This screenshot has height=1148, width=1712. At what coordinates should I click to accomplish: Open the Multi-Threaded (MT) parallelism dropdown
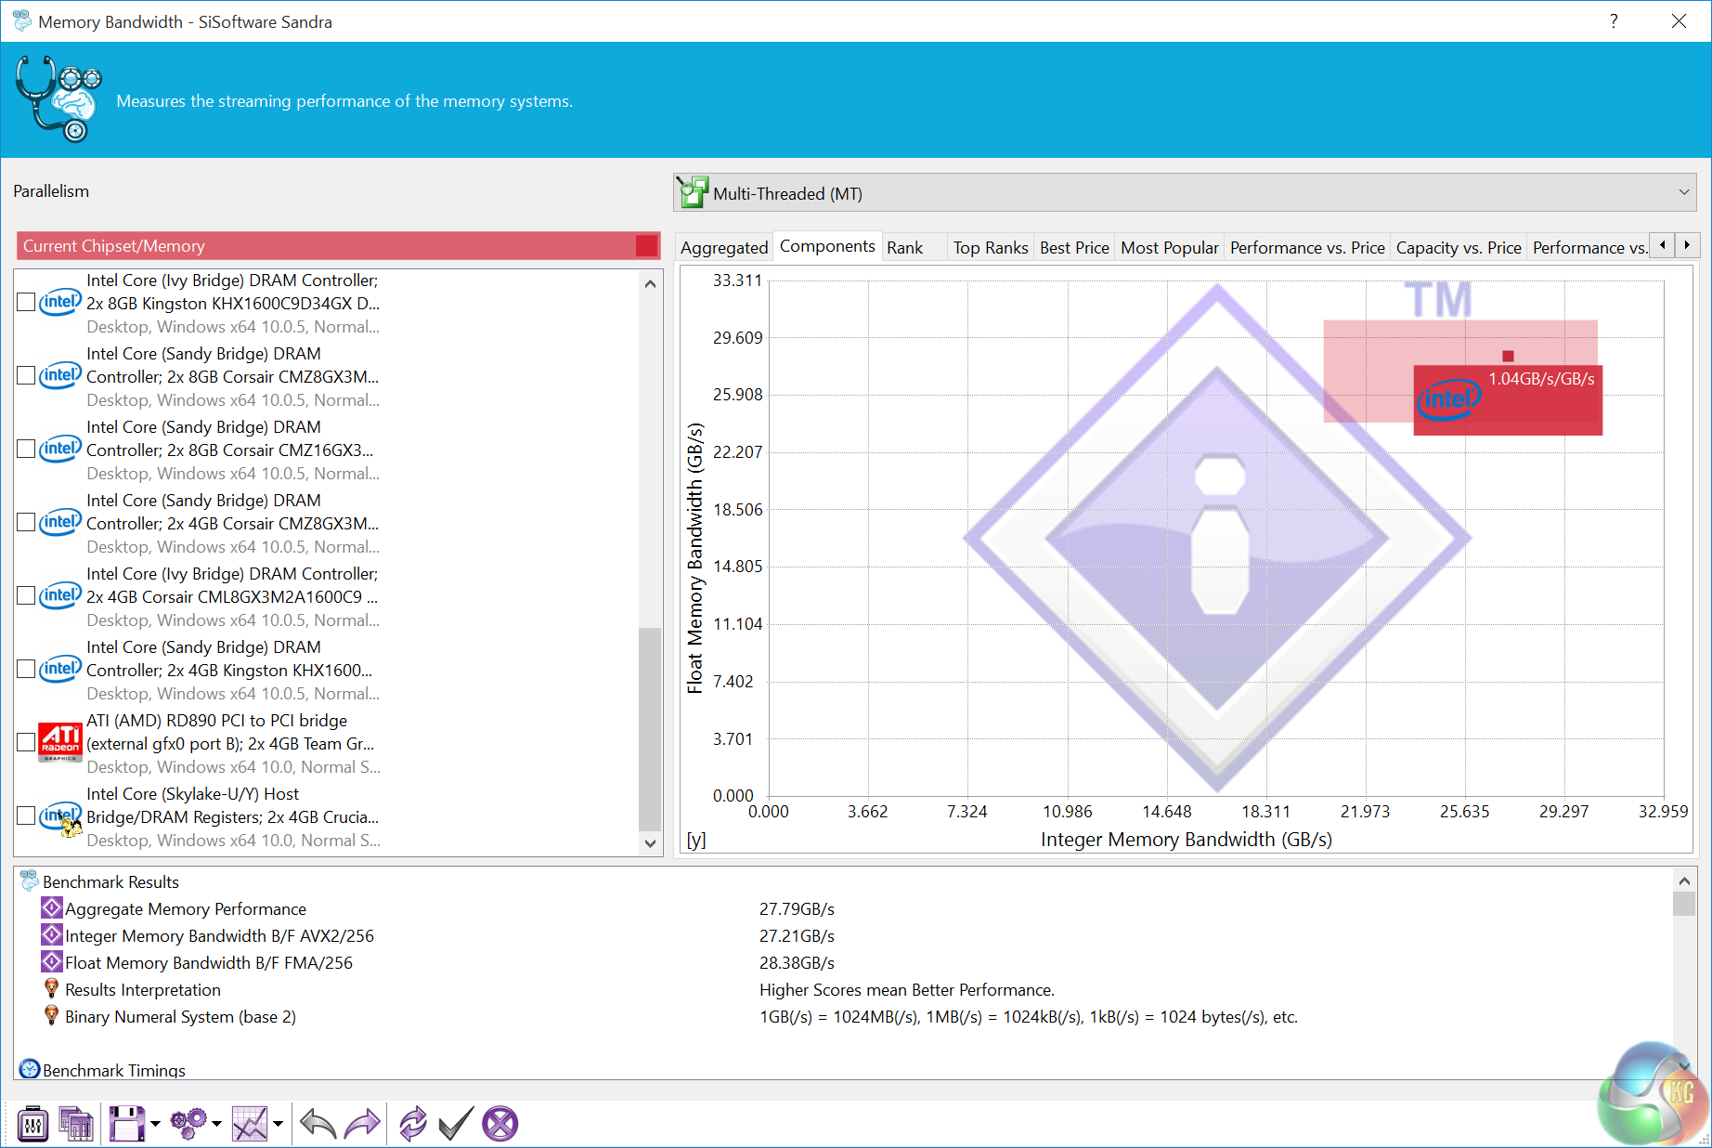coord(1184,193)
